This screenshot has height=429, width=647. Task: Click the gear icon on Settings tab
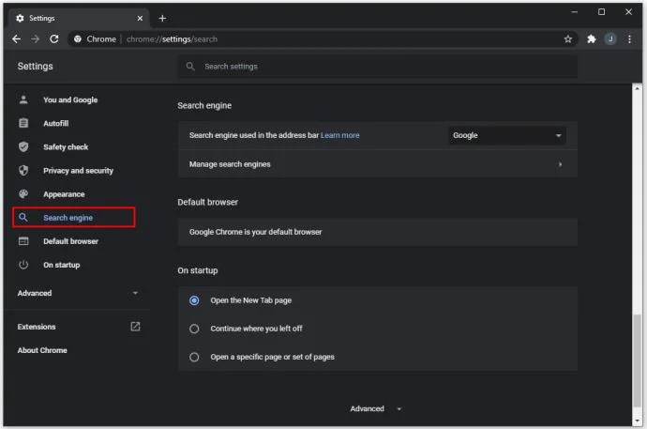[x=20, y=18]
